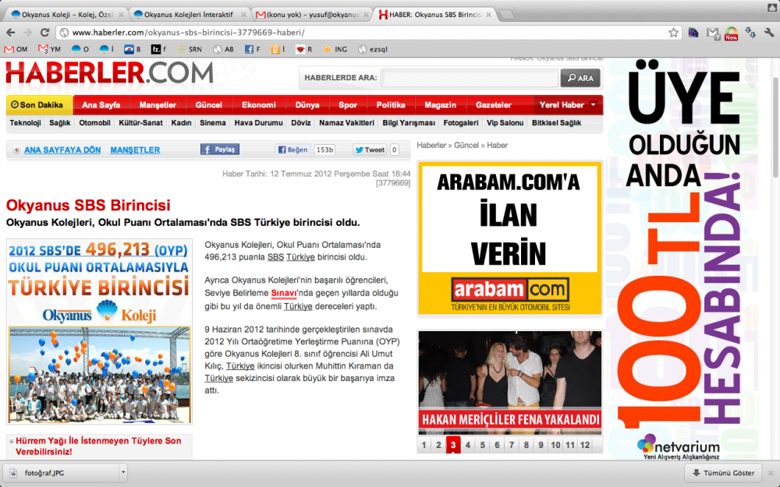The height and width of the screenshot is (487, 780).
Task: Open the Ekonomi section
Action: (259, 105)
